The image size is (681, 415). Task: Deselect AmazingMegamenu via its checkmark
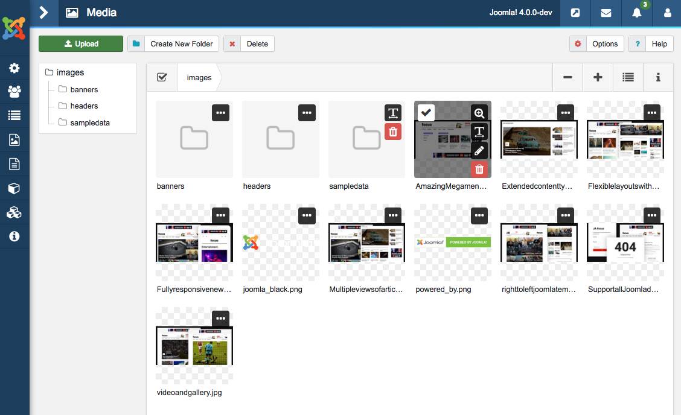point(426,112)
